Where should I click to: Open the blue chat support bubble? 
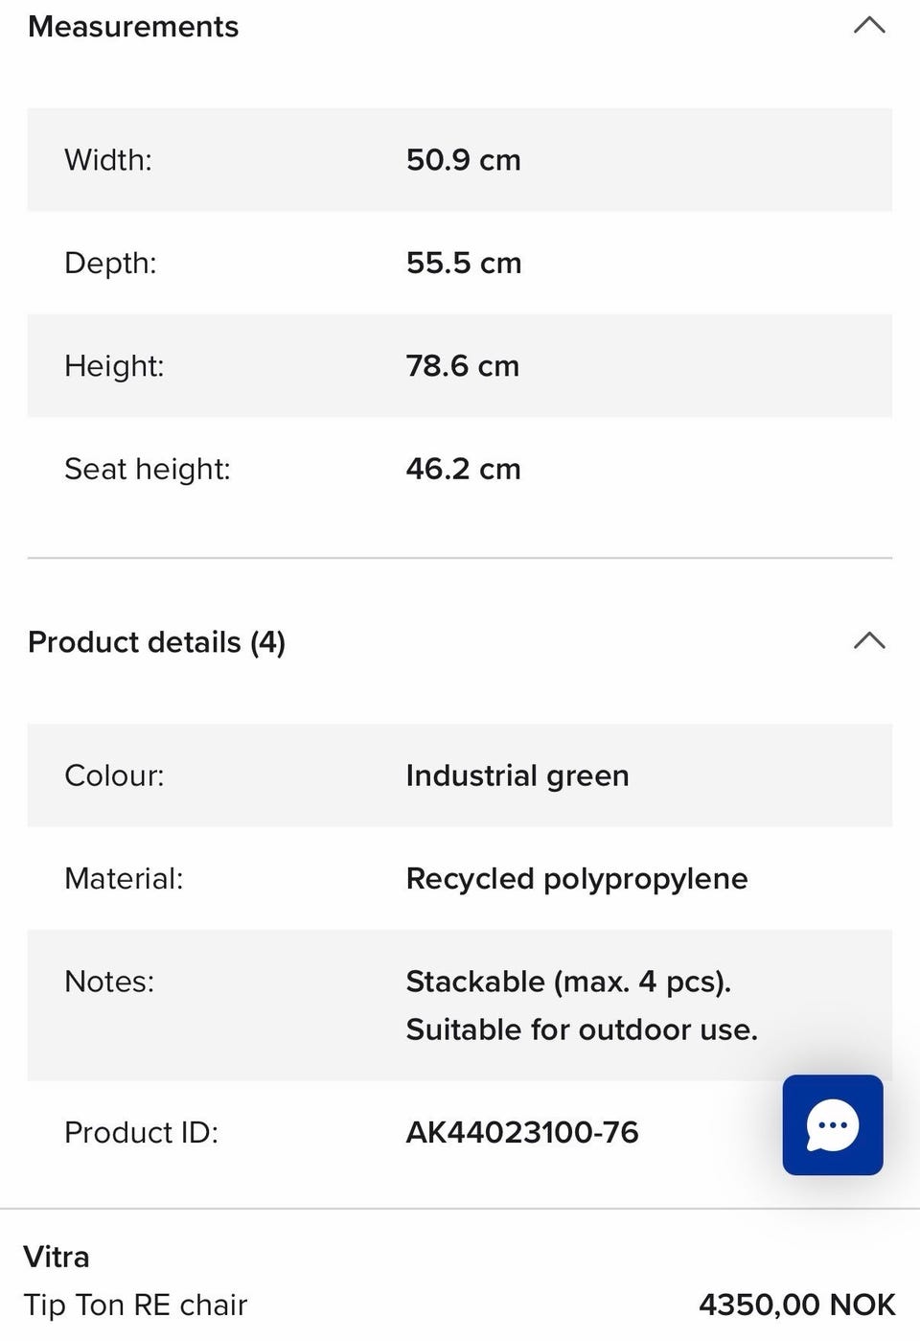(832, 1124)
